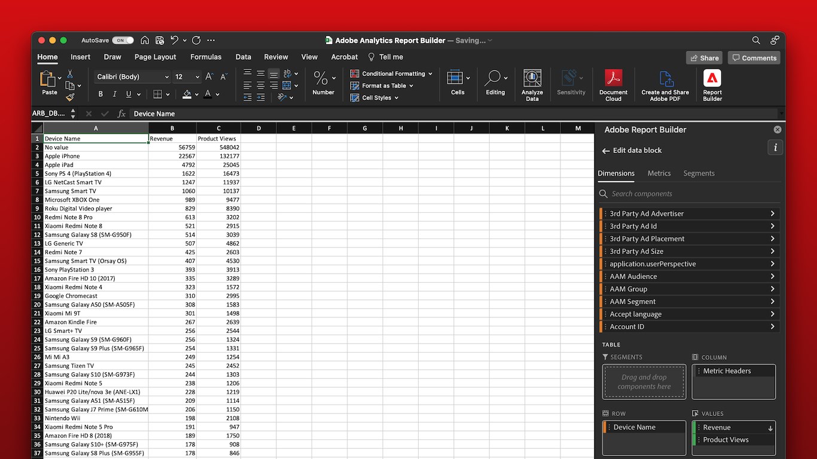Screen dimensions: 817x459
Task: Open the info icon in Report Builder
Action: (775, 148)
